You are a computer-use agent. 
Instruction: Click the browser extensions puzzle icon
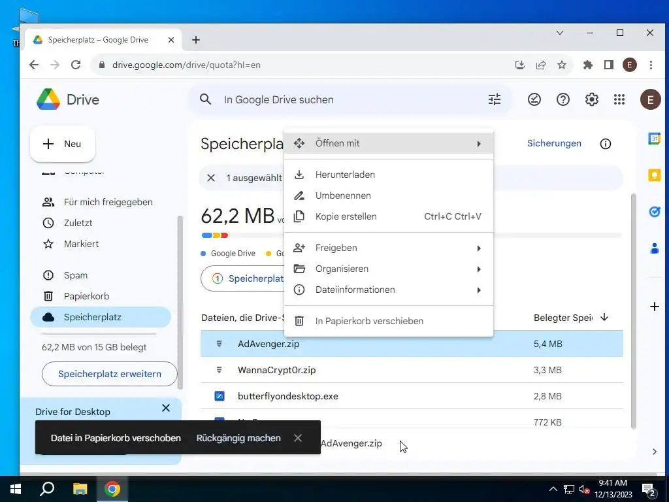pos(588,65)
